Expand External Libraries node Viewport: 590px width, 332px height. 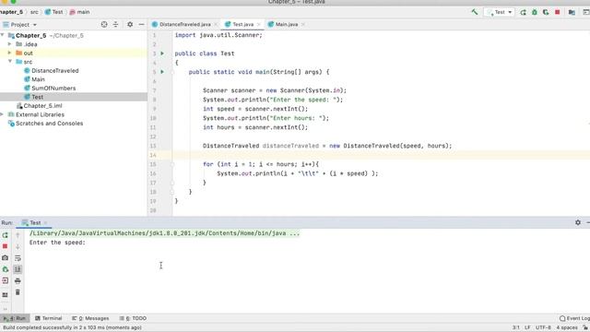pyautogui.click(x=3, y=114)
